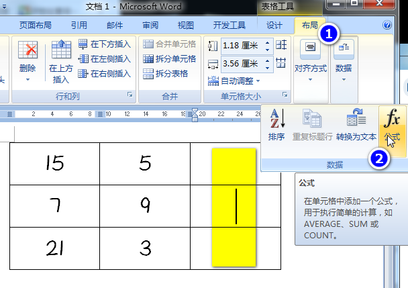
Task: Click Split Cells (拆分单元格)
Action: [169, 59]
